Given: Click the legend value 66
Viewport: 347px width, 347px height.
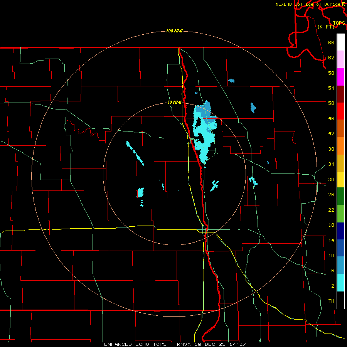Looking at the screenshot, I should (331, 42).
